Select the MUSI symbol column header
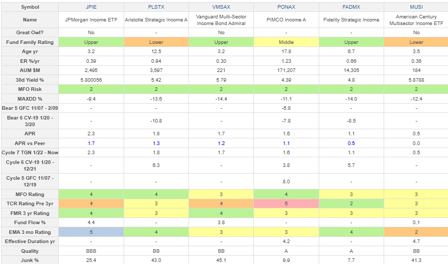 click(x=416, y=7)
